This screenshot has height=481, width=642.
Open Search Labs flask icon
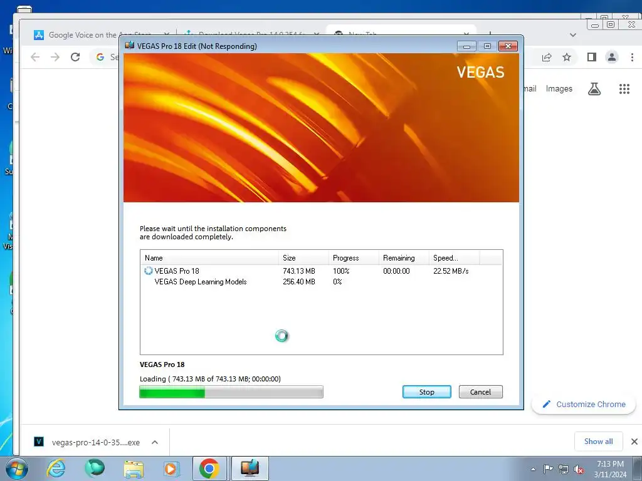594,89
